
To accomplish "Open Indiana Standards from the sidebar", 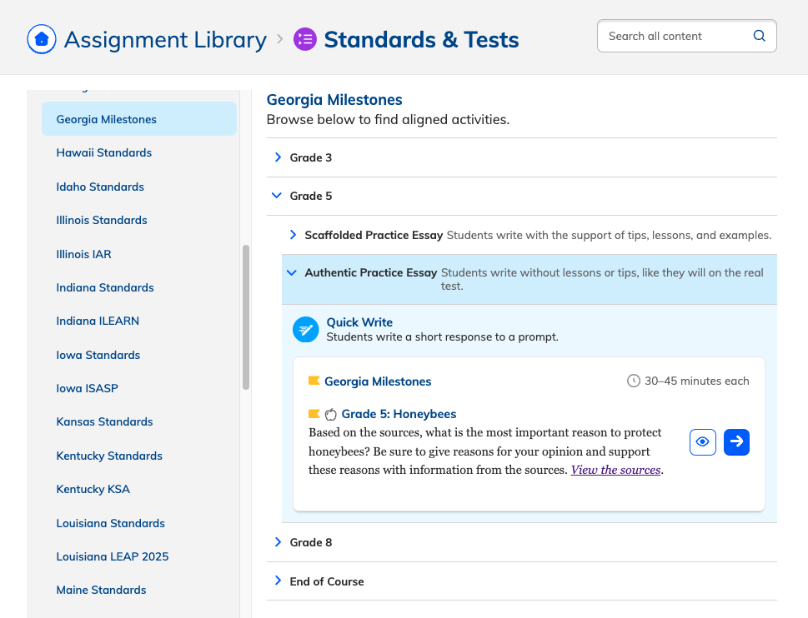I will (x=105, y=287).
